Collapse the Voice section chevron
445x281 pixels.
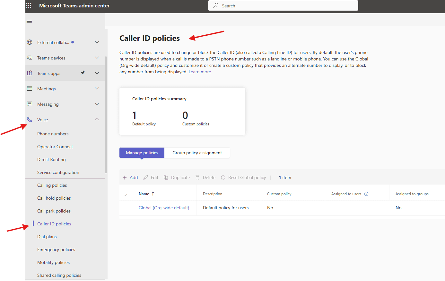click(x=97, y=119)
